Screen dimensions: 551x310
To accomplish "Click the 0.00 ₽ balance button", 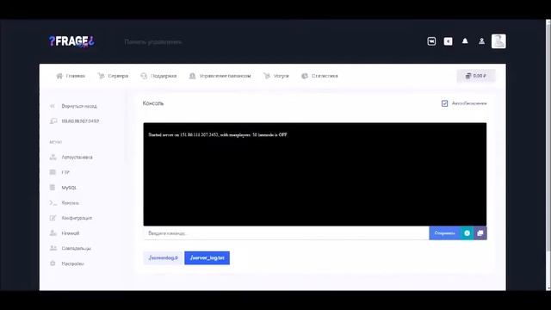I will coord(476,76).
